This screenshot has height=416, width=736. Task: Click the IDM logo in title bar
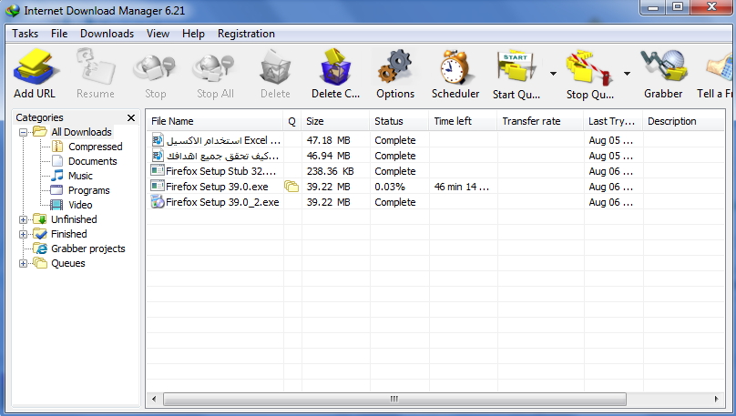[12, 10]
